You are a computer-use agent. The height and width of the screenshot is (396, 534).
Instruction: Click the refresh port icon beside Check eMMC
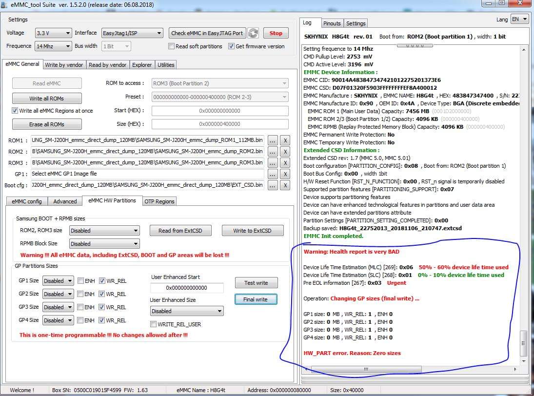tap(253, 33)
